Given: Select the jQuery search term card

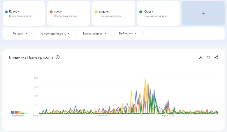Looking at the screenshot, I should tap(159, 13).
